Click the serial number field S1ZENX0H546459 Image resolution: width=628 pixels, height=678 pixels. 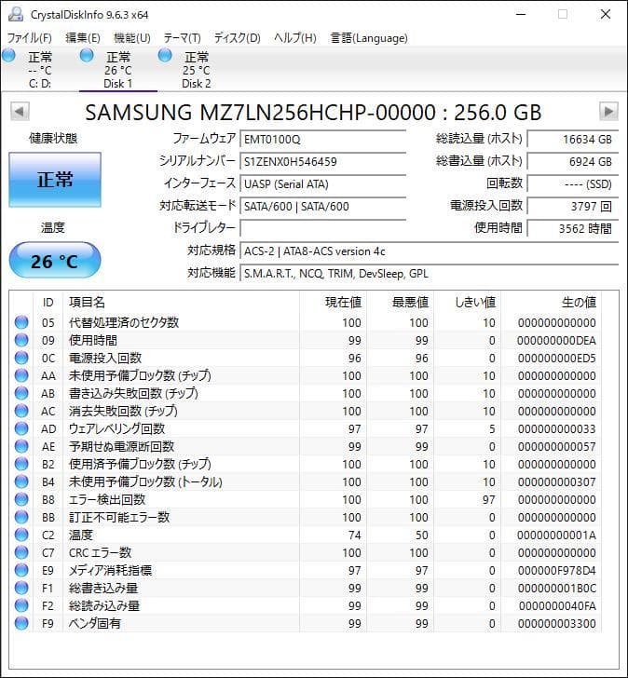click(322, 162)
